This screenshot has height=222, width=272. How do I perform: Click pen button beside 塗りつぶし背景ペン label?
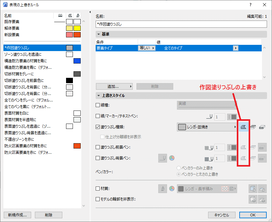click(163, 158)
